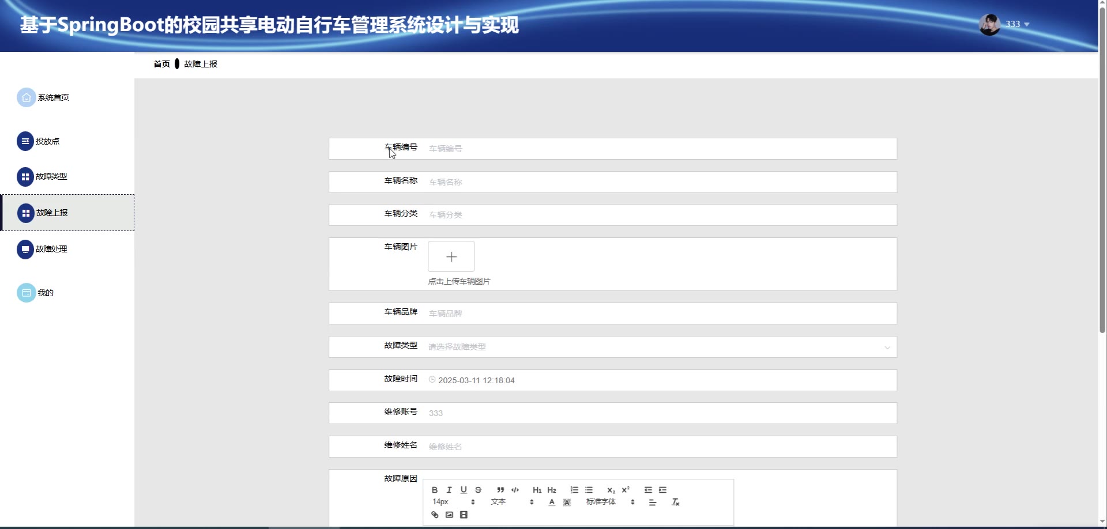This screenshot has width=1107, height=529.
Task: Open the 标准字体 font family dropdown
Action: [611, 502]
